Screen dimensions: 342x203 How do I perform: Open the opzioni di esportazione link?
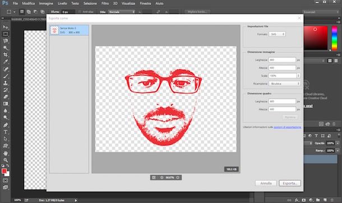(x=288, y=127)
